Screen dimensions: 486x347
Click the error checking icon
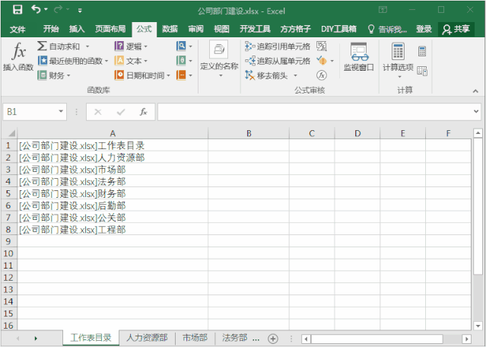pyautogui.click(x=322, y=60)
